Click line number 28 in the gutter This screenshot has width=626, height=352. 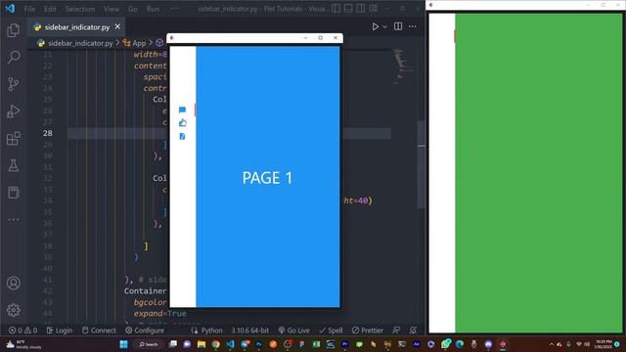tap(48, 133)
